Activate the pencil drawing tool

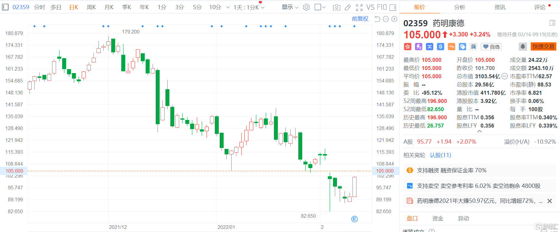click(348, 7)
